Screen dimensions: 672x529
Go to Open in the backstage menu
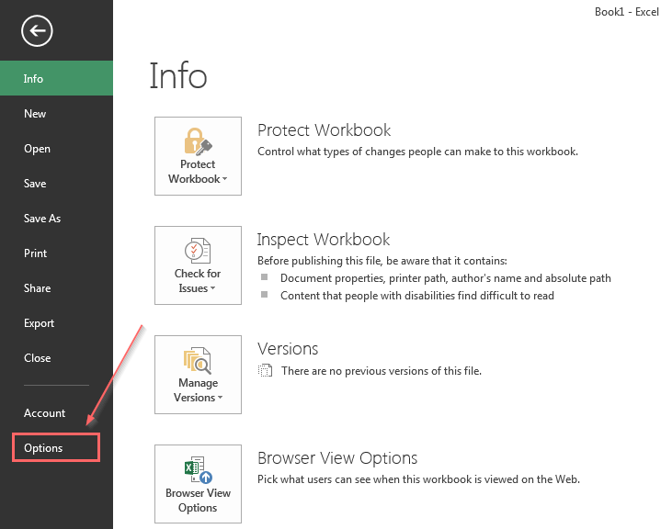[37, 149]
